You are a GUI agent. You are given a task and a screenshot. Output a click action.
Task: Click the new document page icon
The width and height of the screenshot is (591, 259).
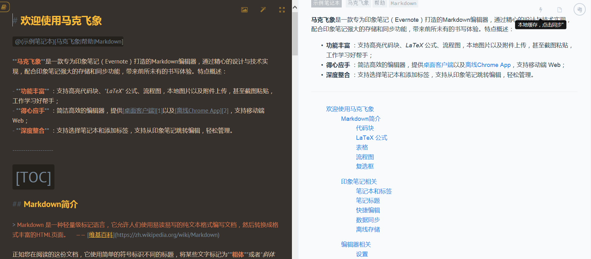pyautogui.click(x=560, y=10)
